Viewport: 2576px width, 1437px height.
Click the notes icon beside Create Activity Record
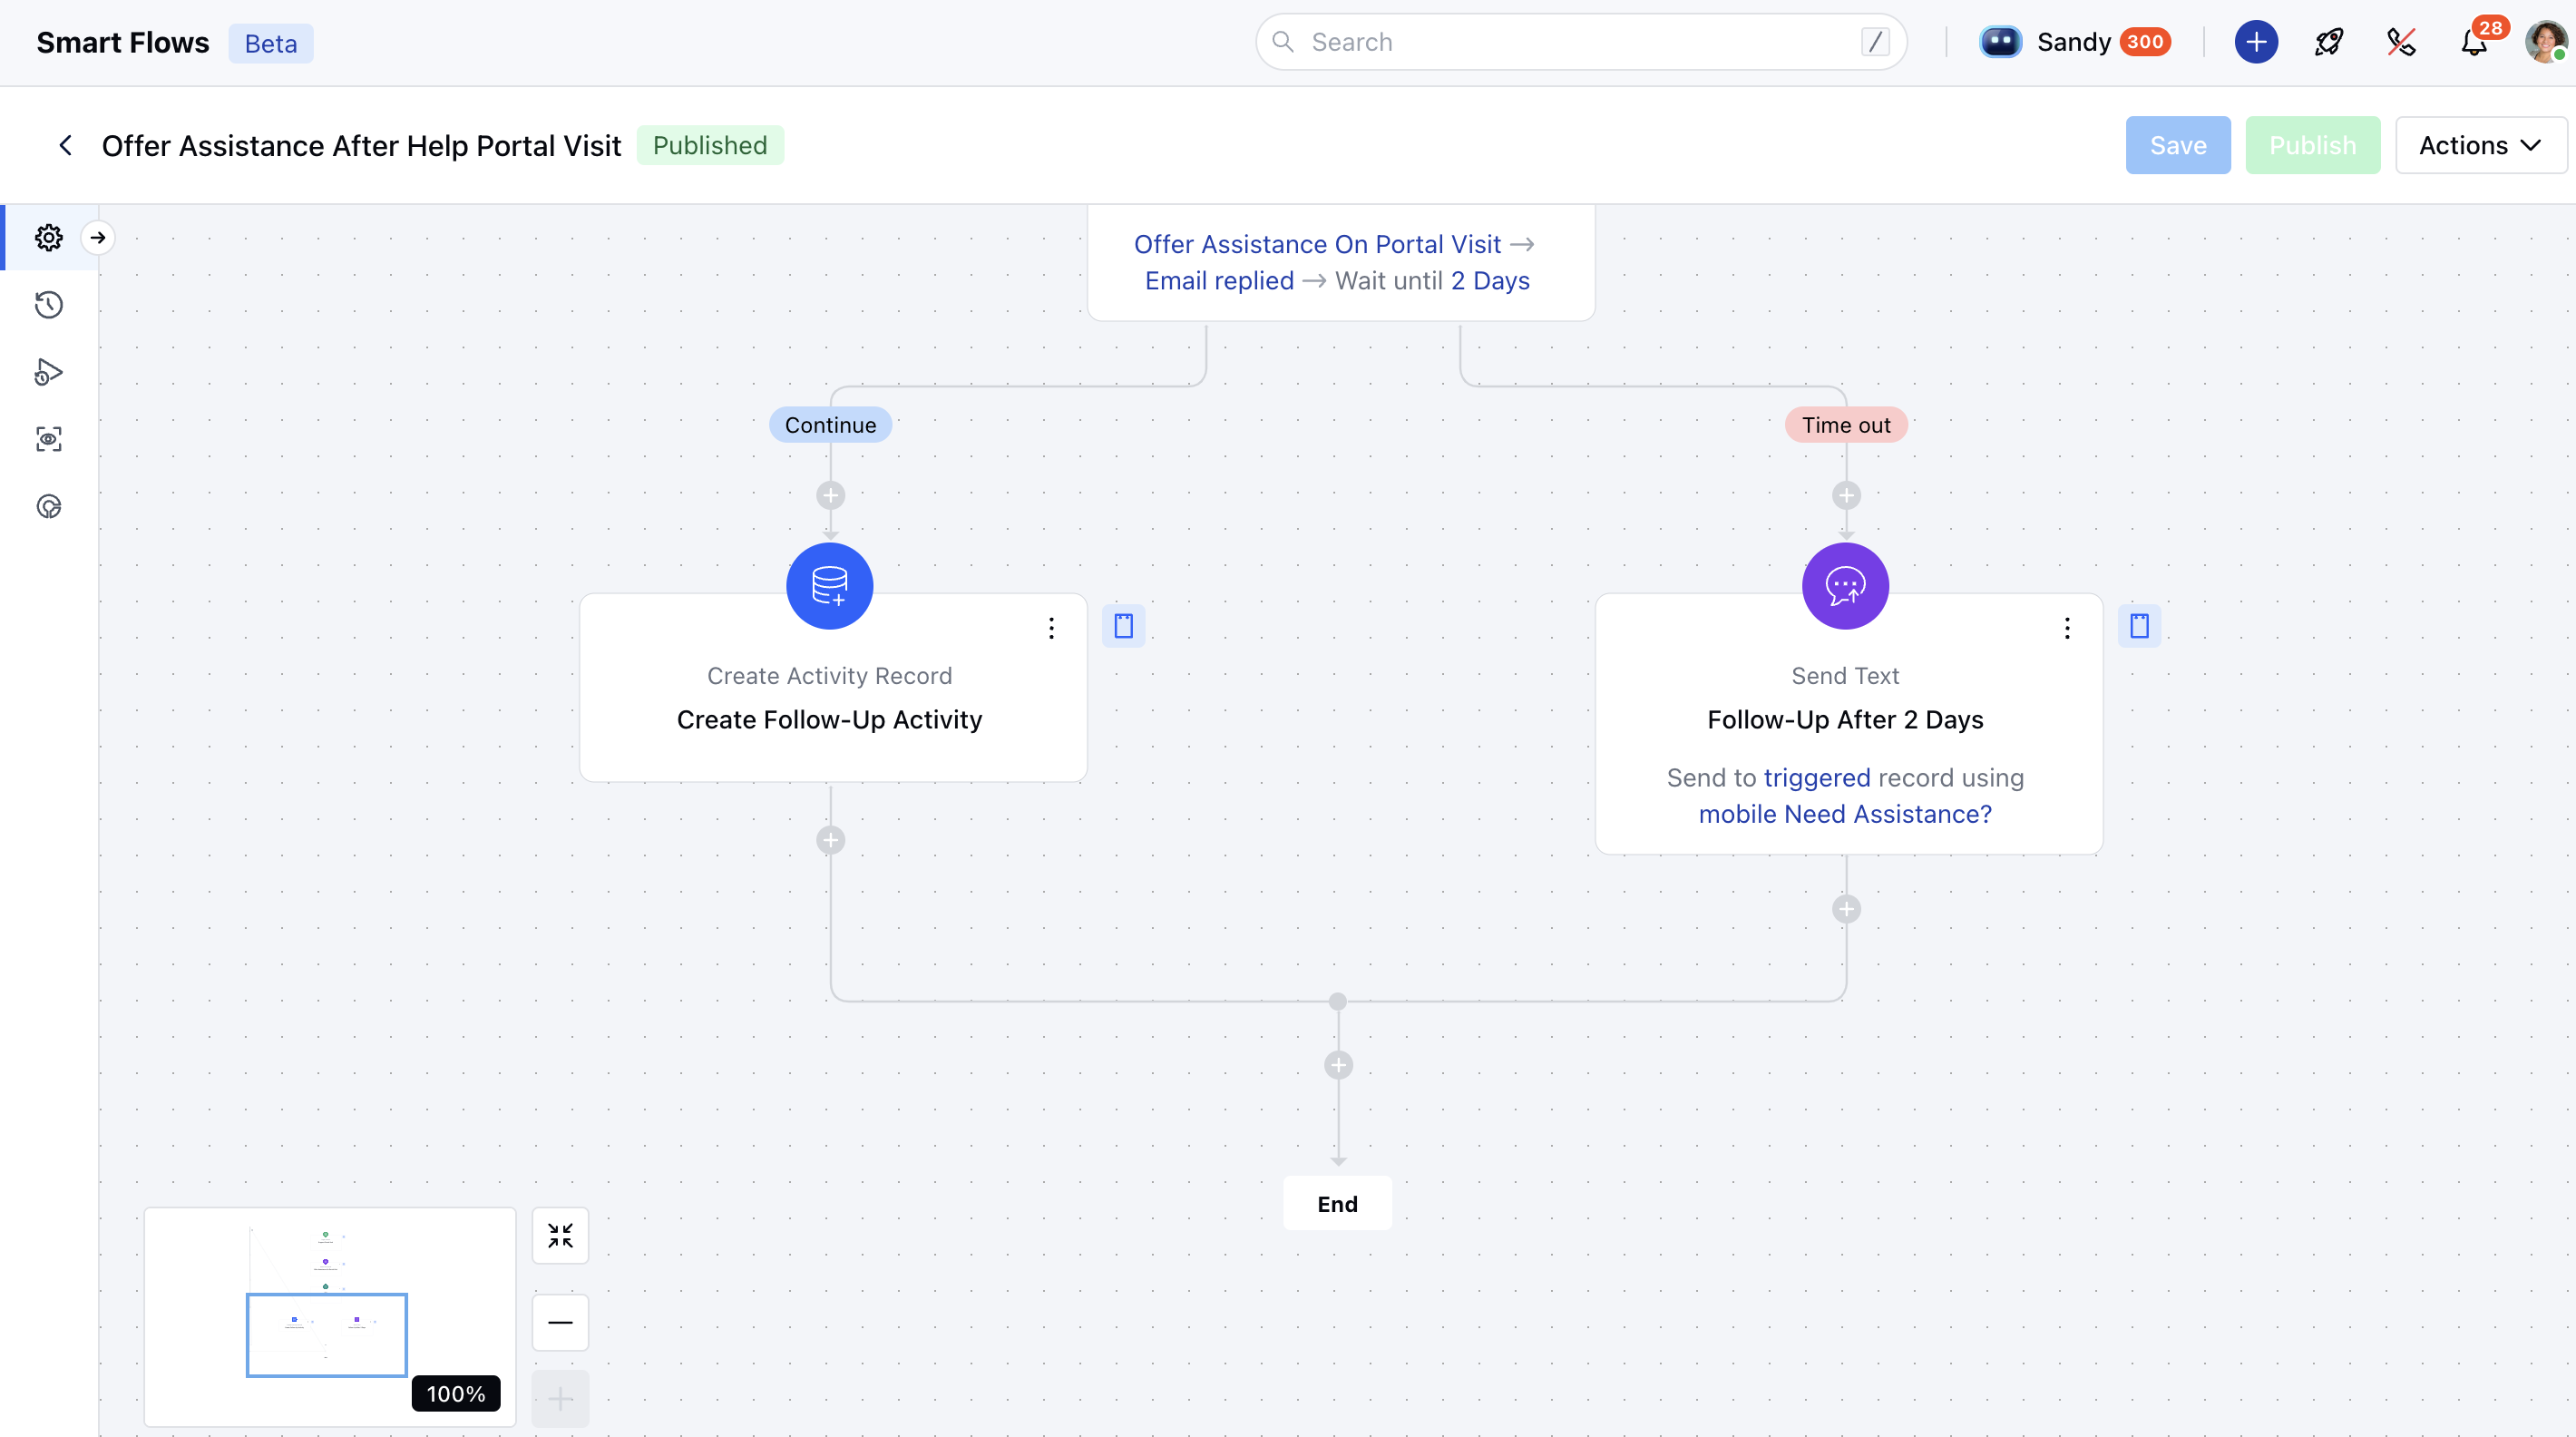1123,626
